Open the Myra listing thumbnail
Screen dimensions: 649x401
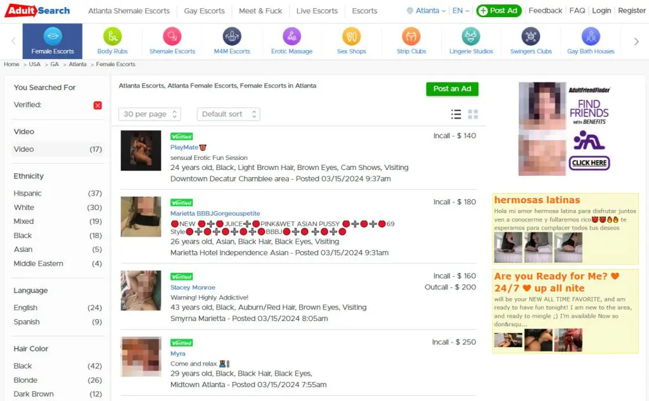[x=141, y=357]
